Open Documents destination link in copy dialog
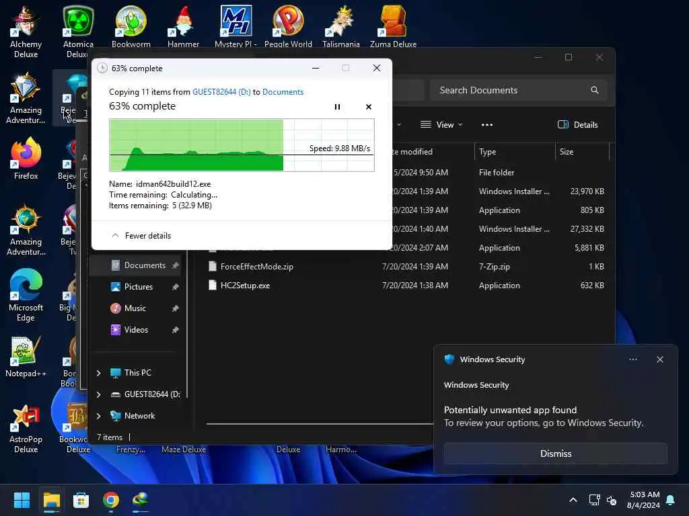Viewport: 689px width, 516px height. pos(283,91)
